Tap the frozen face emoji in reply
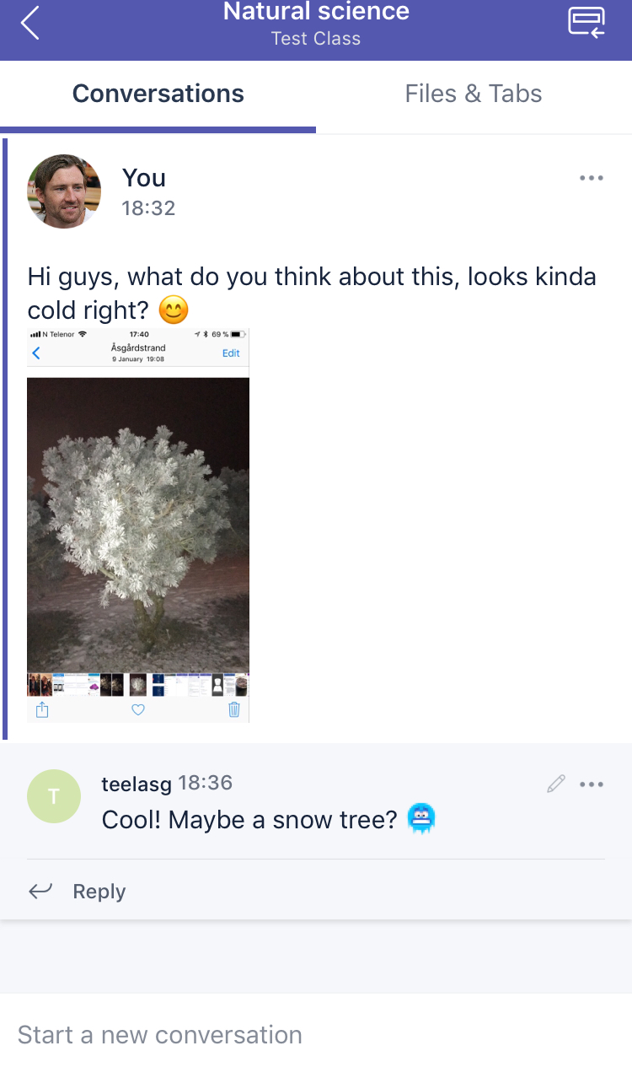Screen dimensions: 632x1078 pos(420,818)
